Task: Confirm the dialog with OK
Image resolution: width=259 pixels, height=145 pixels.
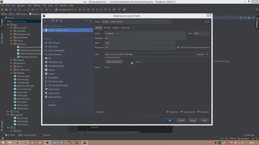Action: tap(170, 120)
